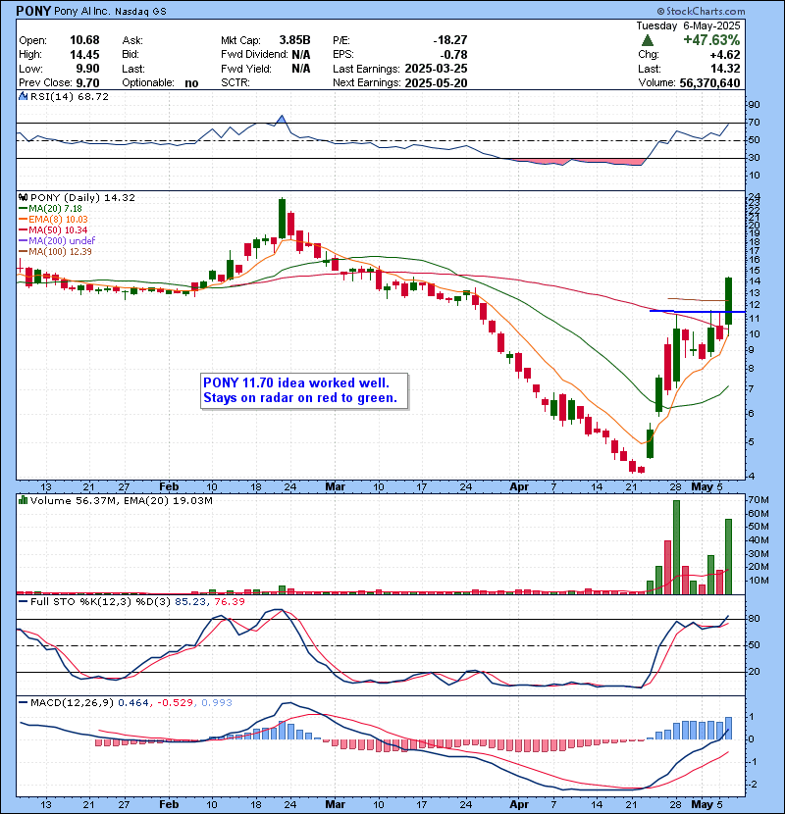Click the volume bars icon beside Volume 56.37M

(x=23, y=500)
